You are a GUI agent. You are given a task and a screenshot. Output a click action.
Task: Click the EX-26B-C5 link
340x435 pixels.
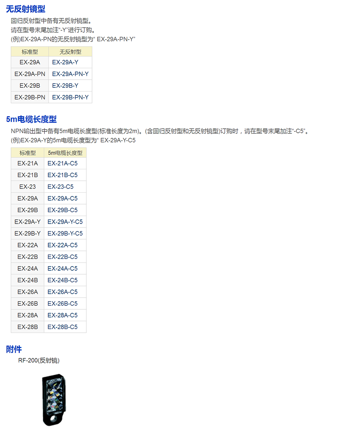pos(62,304)
